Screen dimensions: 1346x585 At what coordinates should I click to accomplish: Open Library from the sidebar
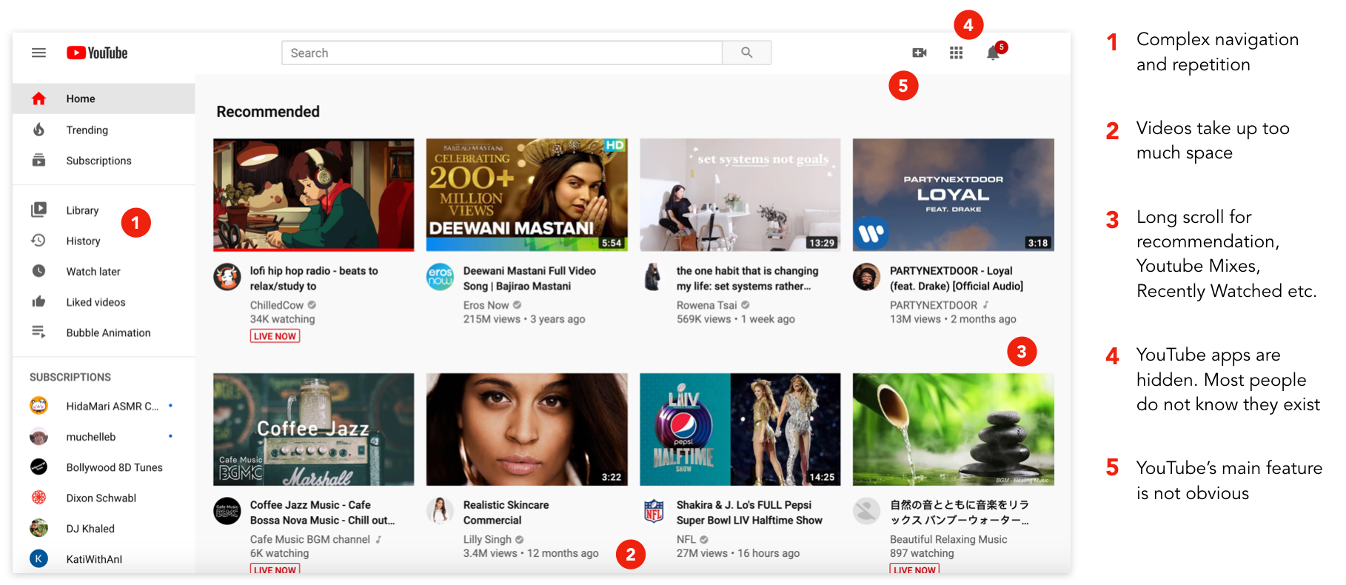tap(104, 210)
